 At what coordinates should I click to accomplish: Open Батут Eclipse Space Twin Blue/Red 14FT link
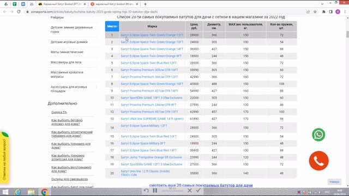pyautogui.click(x=148, y=150)
